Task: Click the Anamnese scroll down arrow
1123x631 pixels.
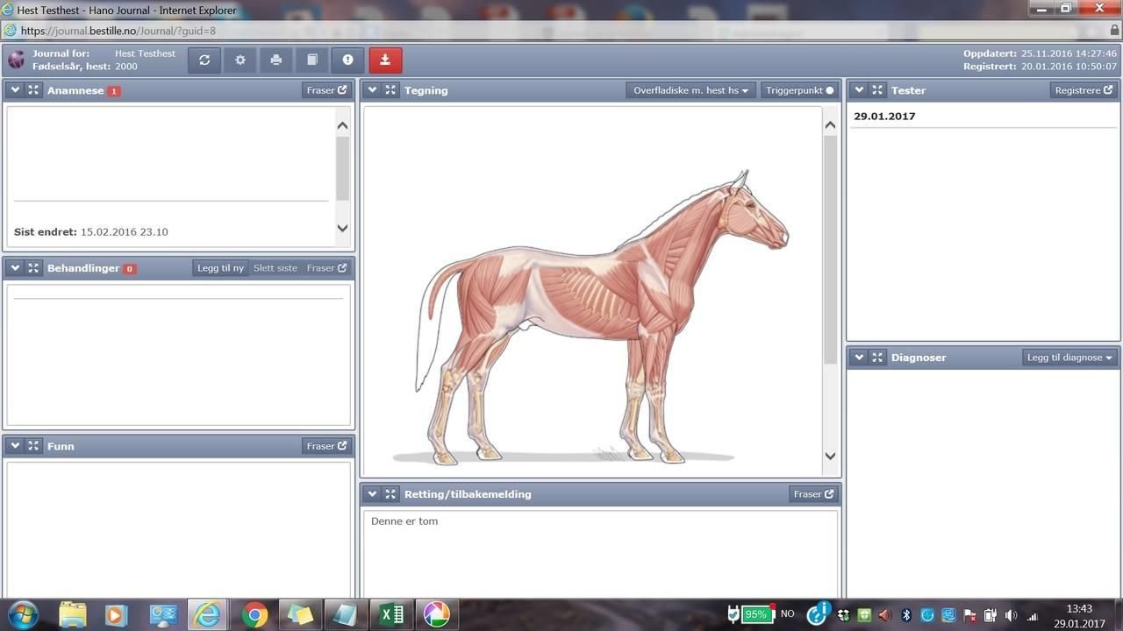Action: point(342,228)
